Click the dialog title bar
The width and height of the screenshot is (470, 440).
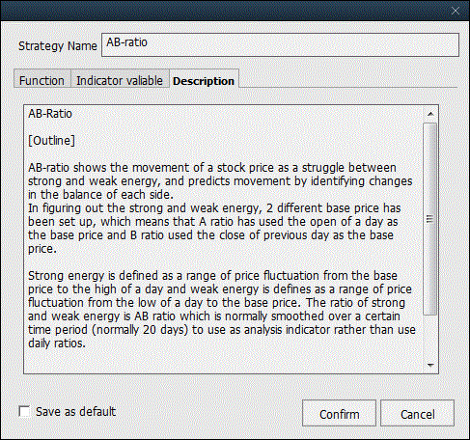click(225, 11)
